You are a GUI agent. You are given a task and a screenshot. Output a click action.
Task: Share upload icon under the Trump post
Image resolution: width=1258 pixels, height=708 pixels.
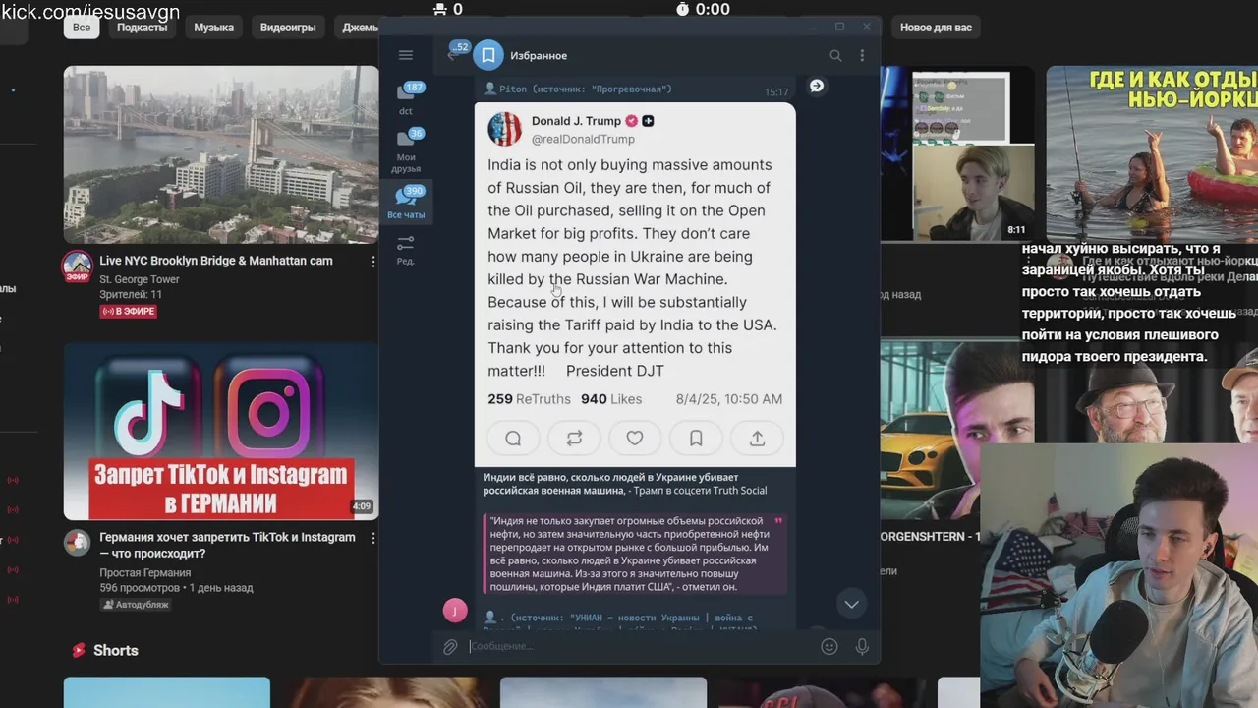757,439
